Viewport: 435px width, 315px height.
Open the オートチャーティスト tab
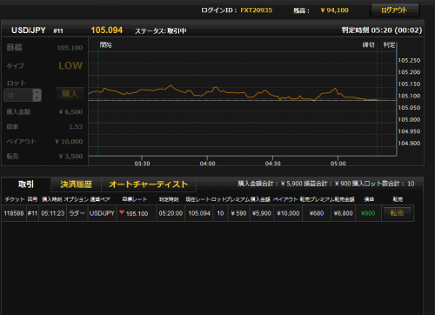149,184
